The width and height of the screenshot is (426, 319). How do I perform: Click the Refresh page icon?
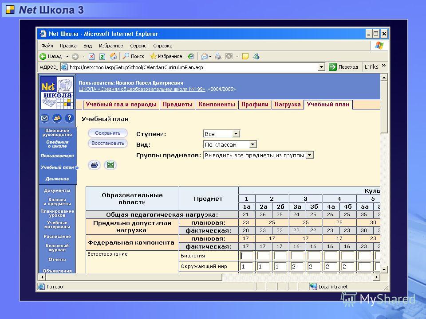coord(102,56)
